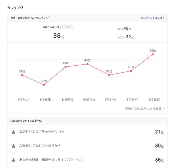Select the 48位 data point on 8/22
Screen dimensions: 173x168
131,71
